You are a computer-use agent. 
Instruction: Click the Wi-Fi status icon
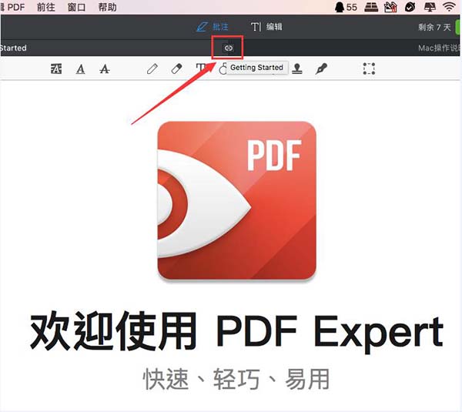tap(449, 7)
